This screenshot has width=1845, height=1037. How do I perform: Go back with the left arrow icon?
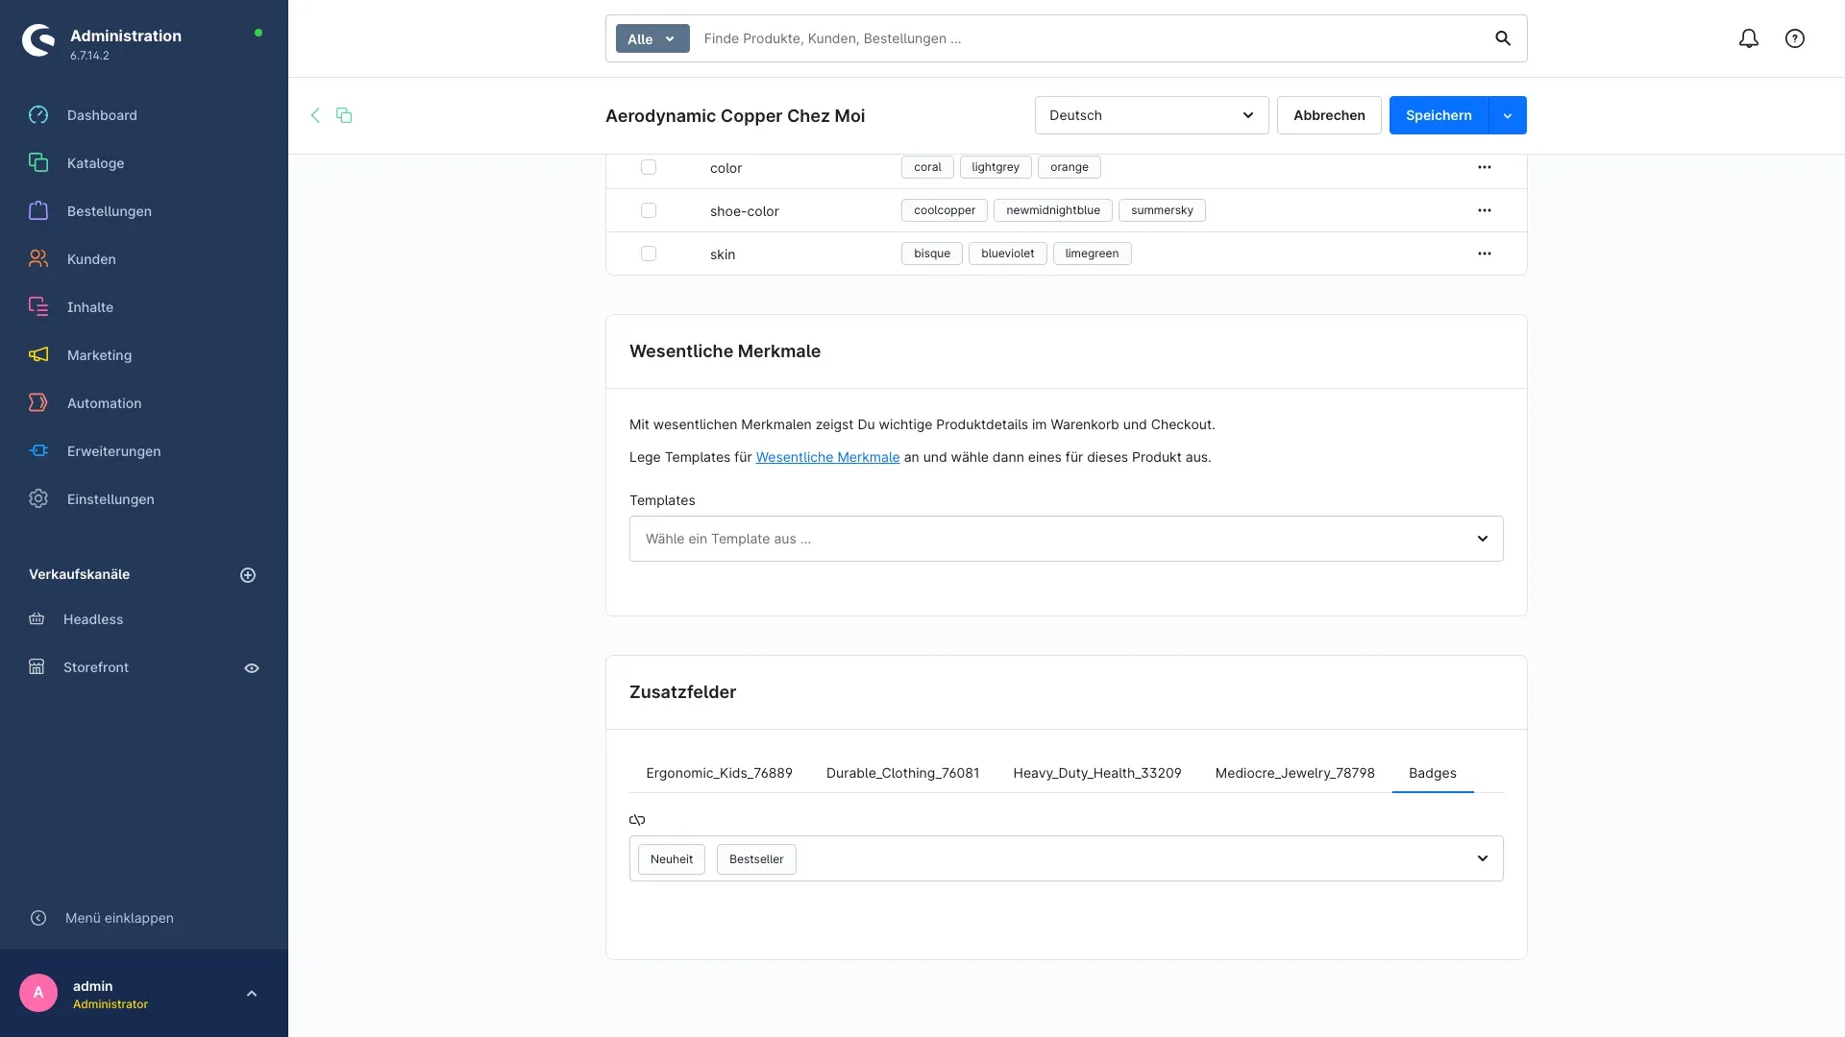click(x=315, y=115)
